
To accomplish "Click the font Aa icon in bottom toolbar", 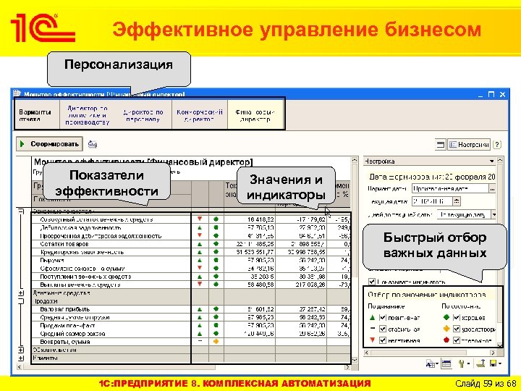I will tap(431, 364).
